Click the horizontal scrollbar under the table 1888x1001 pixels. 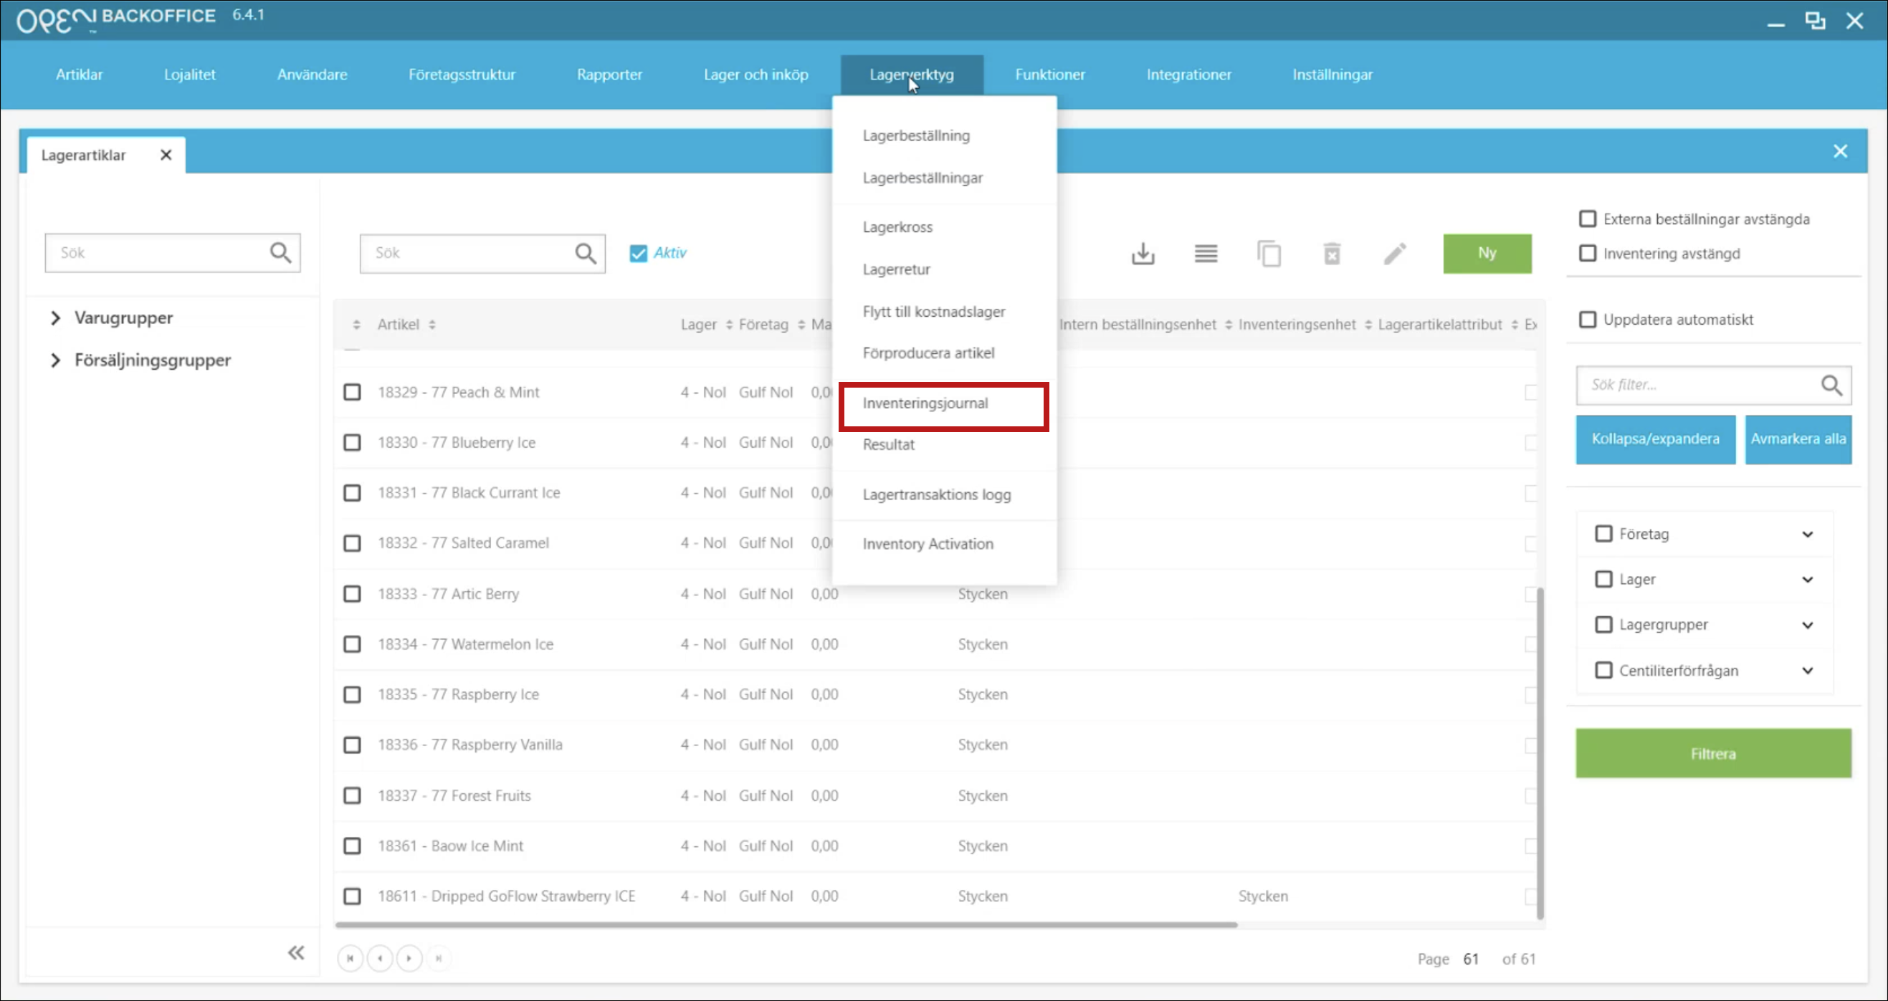coord(786,925)
